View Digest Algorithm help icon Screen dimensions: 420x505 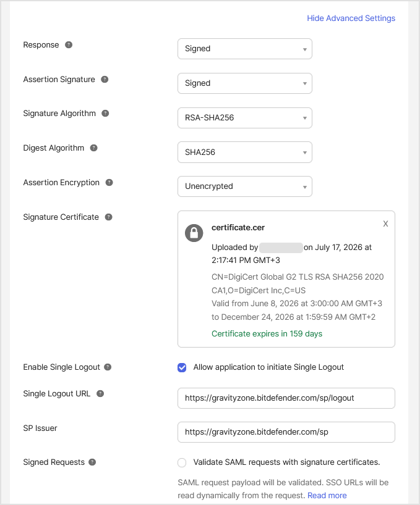coord(93,148)
